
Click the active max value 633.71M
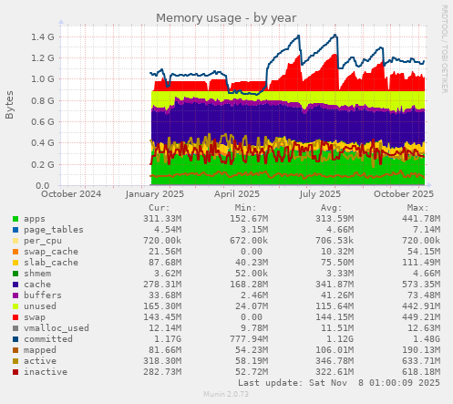tap(421, 361)
